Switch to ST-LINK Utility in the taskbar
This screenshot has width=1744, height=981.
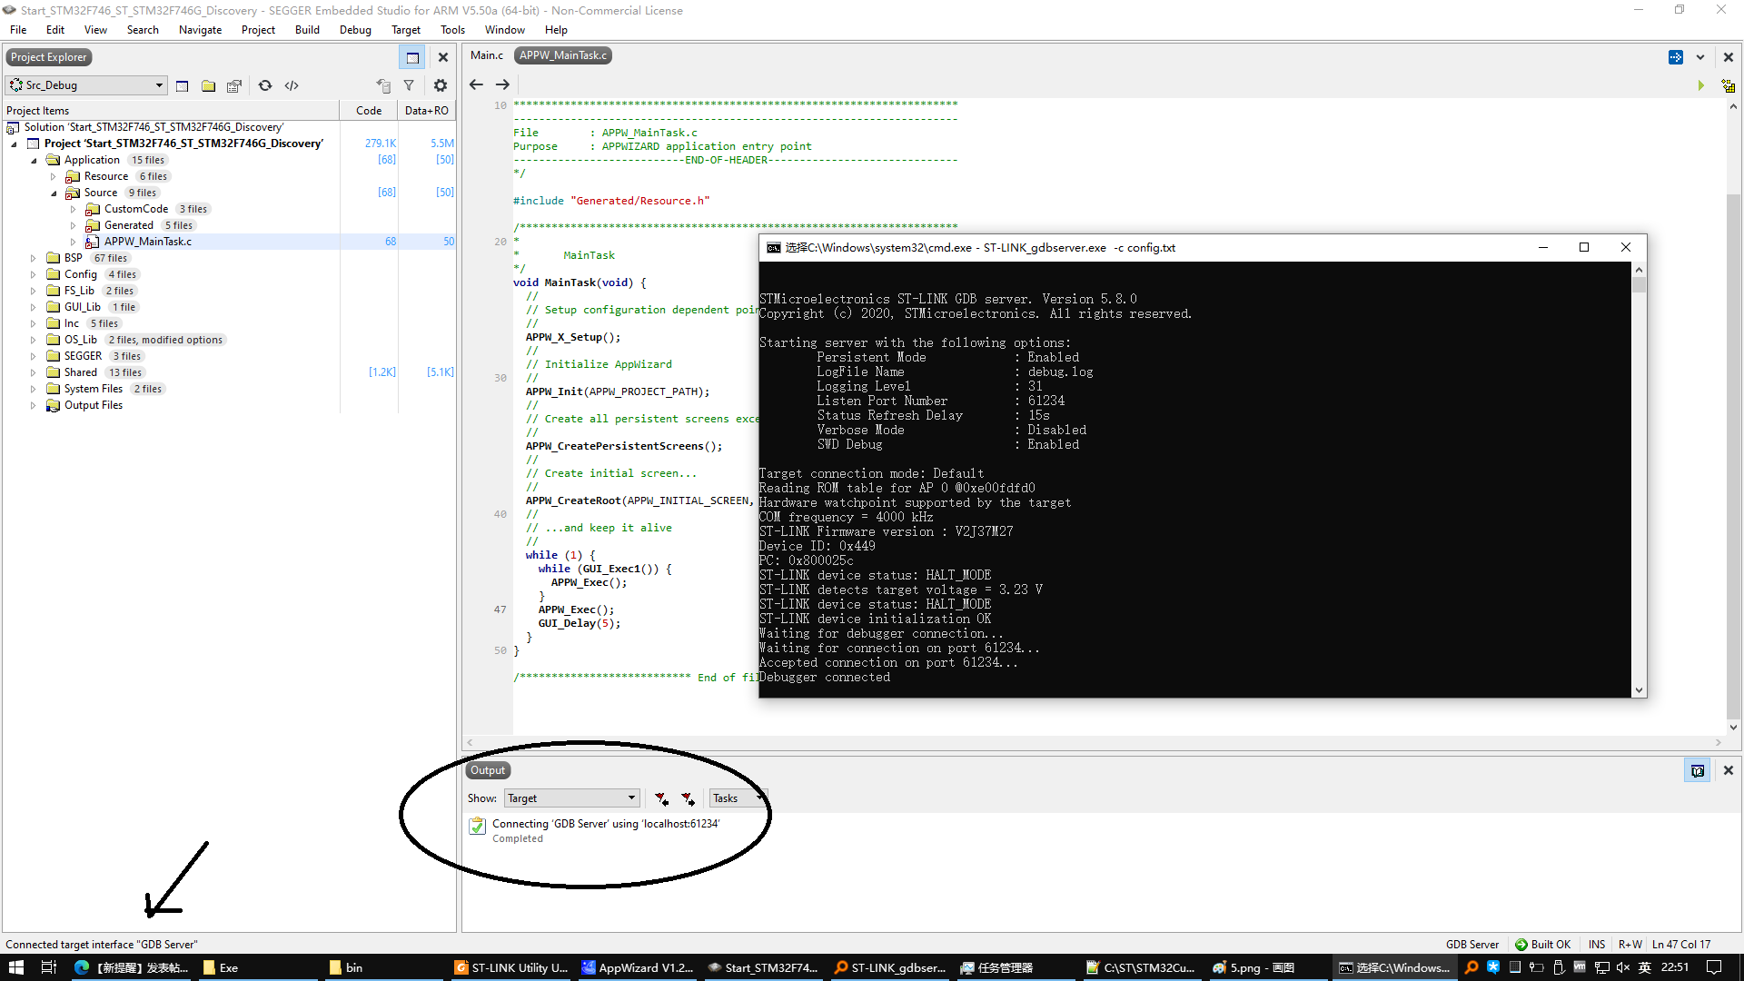click(511, 967)
